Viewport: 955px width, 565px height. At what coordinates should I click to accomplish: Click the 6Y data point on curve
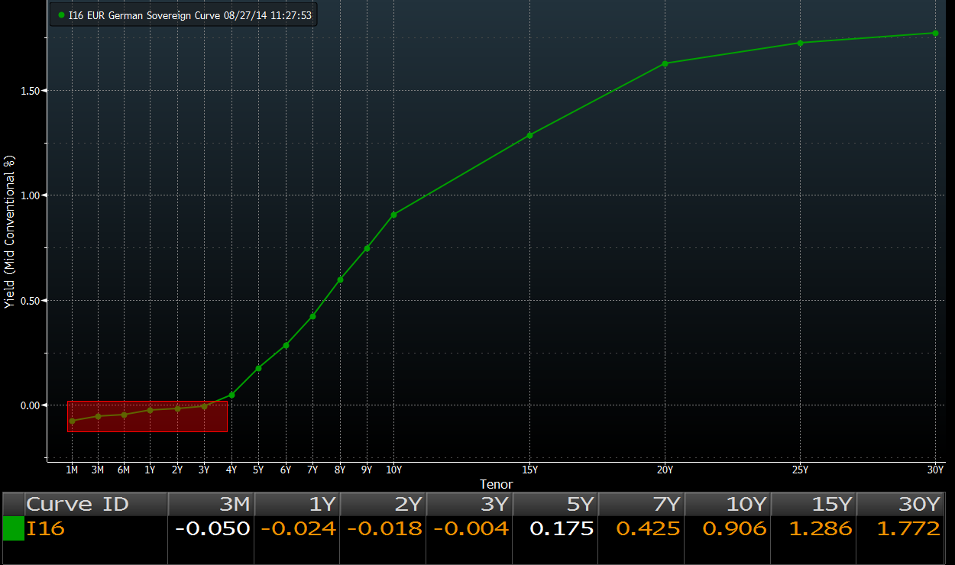coord(286,345)
